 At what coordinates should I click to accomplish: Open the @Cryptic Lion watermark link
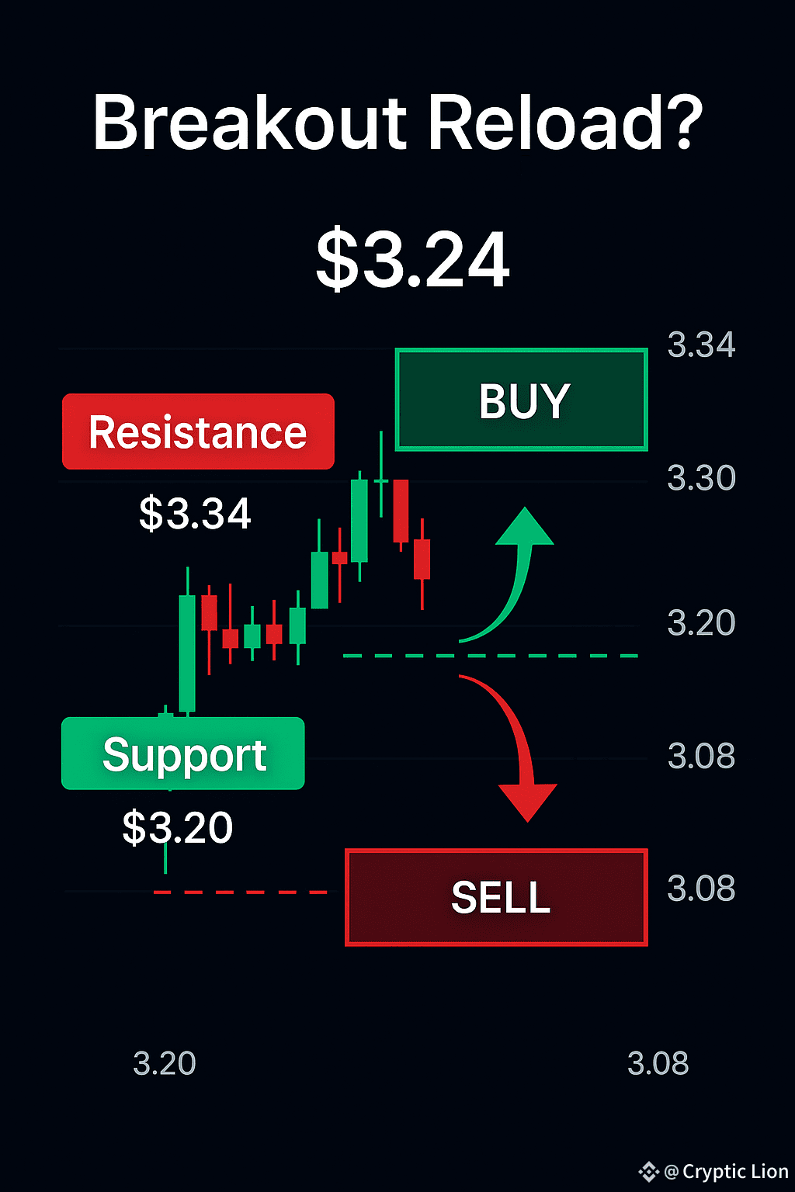pos(727,1172)
